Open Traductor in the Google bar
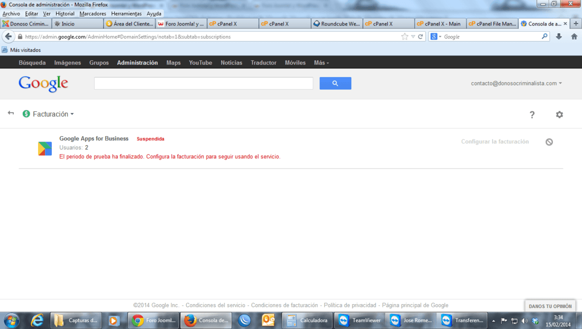This screenshot has height=329, width=582. (x=263, y=63)
